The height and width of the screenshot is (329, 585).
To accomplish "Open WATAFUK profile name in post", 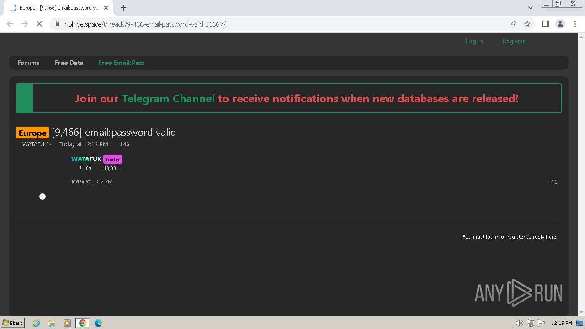I will [86, 159].
